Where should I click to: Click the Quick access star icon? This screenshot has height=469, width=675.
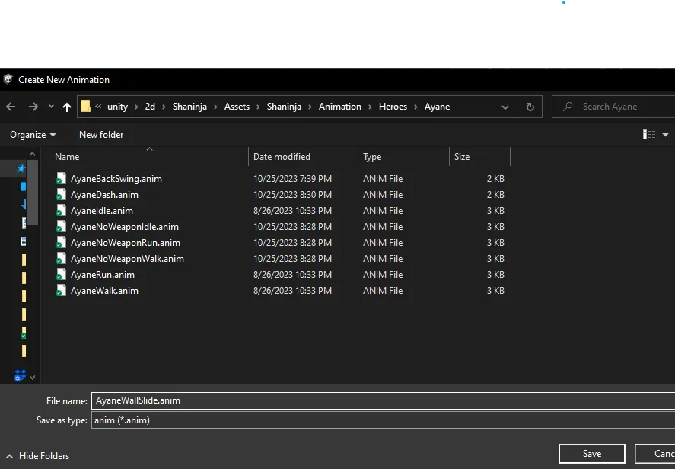(x=21, y=168)
